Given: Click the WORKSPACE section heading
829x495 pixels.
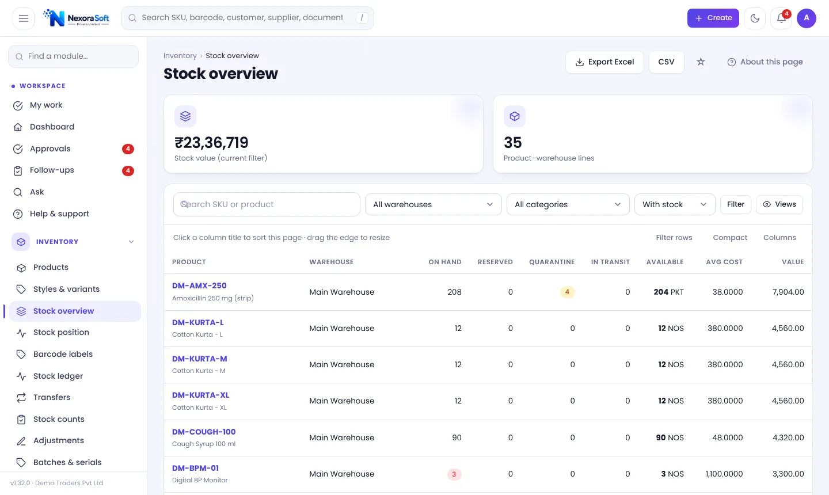Looking at the screenshot, I should pyautogui.click(x=43, y=86).
